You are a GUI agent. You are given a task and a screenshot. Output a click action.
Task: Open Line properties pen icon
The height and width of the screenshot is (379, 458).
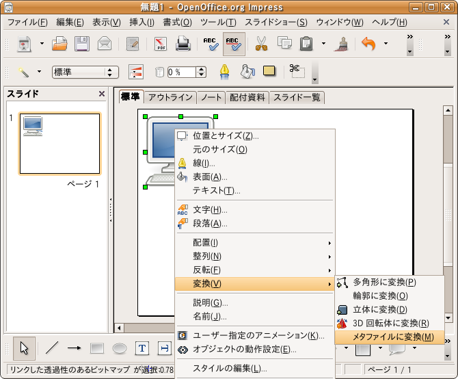pyautogui.click(x=224, y=72)
